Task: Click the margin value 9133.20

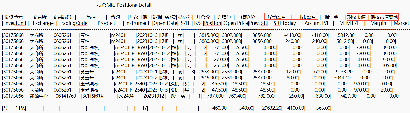Action: coord(344,72)
